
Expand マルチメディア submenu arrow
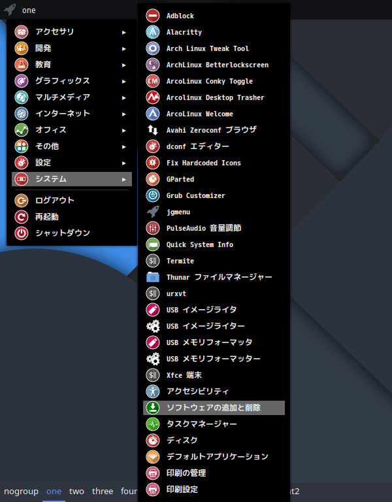point(124,97)
